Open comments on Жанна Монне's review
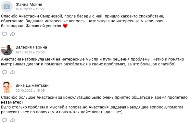The image size is (190, 124). 5,34
